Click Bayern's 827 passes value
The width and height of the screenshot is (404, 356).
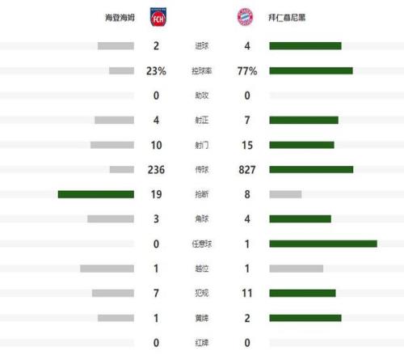coord(247,170)
